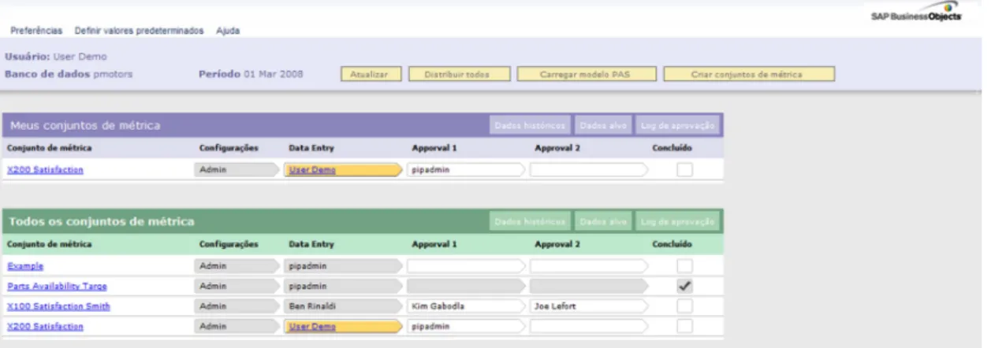Click Admin step in Meus conjuntos X200 row

237,170
